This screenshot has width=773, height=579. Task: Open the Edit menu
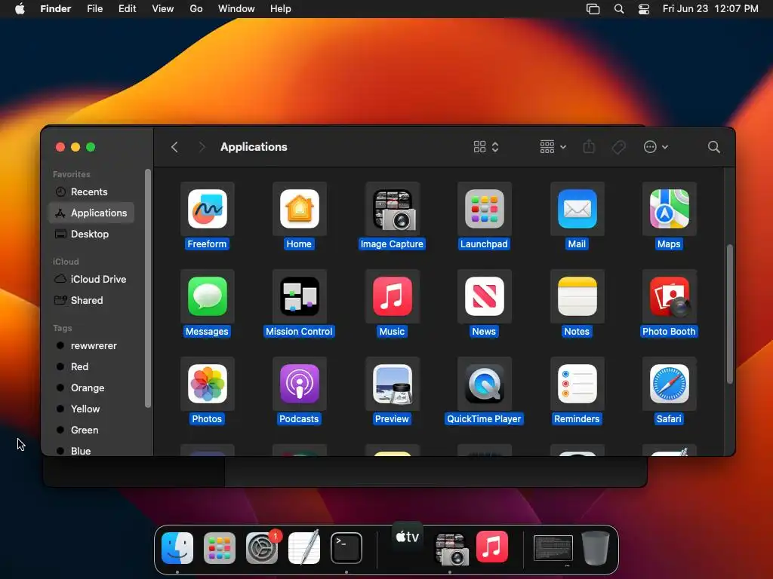coord(127,9)
